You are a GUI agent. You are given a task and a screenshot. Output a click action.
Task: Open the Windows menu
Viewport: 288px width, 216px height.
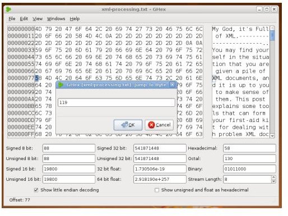pos(56,18)
